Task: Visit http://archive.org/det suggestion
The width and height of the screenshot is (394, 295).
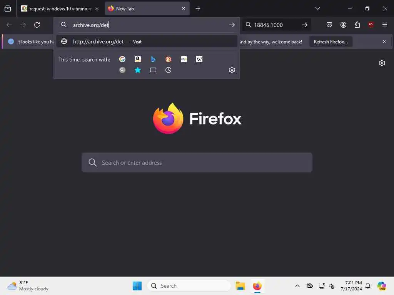Action: (147, 41)
